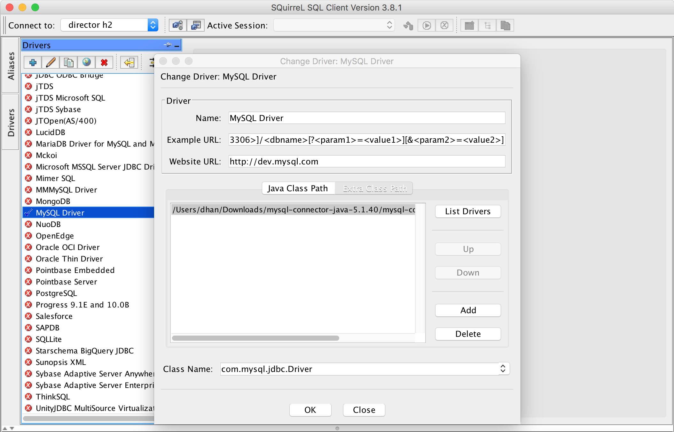
Task: Select Oracle OCI Driver in list
Action: [89, 247]
